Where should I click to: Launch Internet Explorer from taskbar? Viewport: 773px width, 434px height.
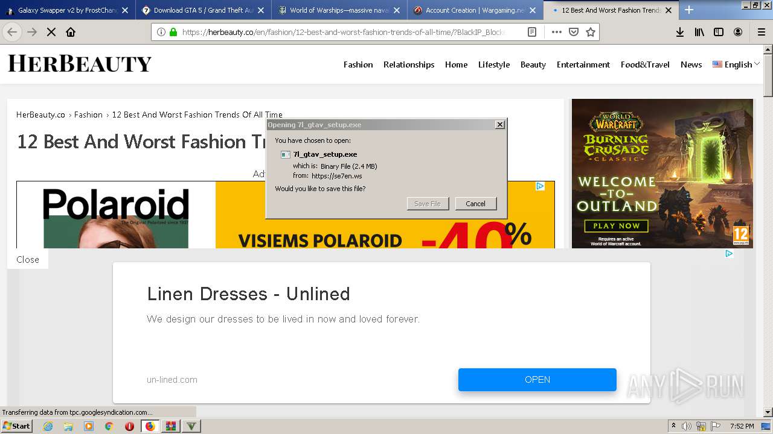[48, 426]
